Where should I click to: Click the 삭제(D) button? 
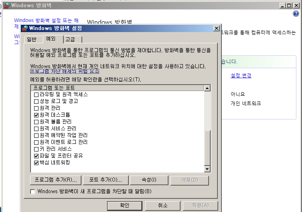click(x=190, y=180)
